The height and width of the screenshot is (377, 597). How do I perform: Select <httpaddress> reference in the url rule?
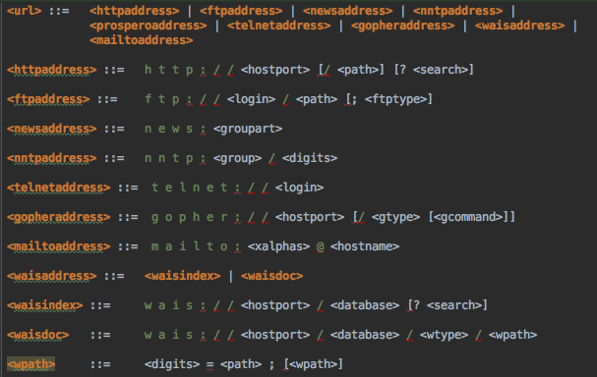click(x=134, y=11)
